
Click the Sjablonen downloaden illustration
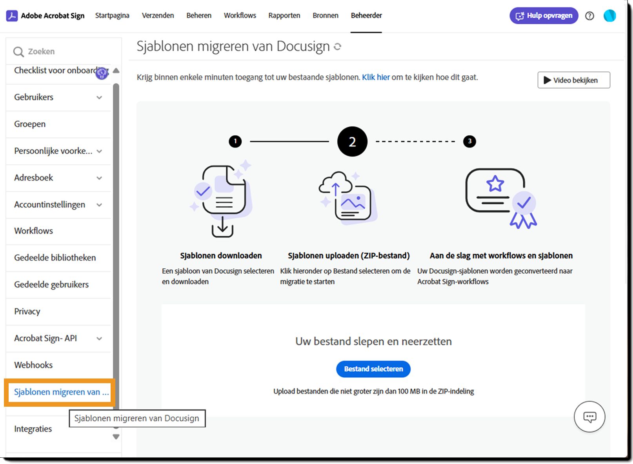[221, 199]
